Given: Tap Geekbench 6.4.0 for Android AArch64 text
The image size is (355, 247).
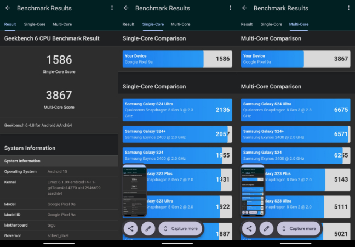Looking at the screenshot, I should point(38,125).
